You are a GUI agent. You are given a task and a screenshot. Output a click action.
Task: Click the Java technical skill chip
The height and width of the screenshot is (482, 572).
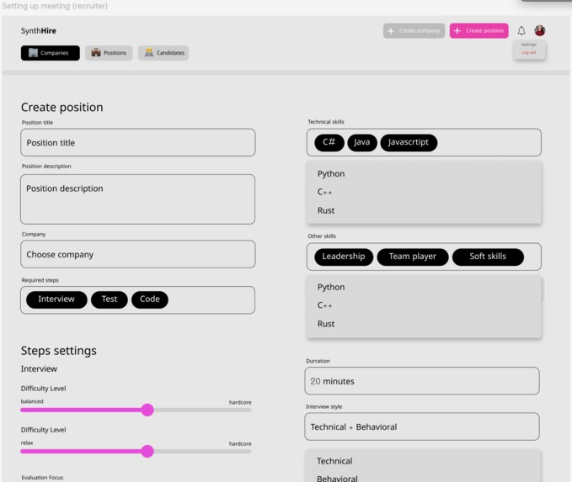(362, 142)
